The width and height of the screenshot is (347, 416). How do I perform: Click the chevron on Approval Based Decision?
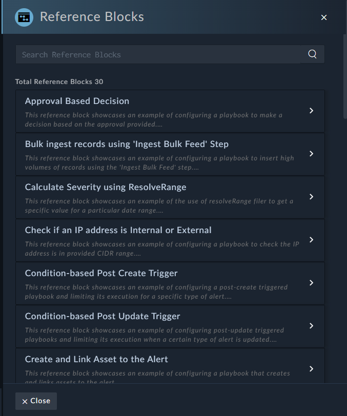311,111
